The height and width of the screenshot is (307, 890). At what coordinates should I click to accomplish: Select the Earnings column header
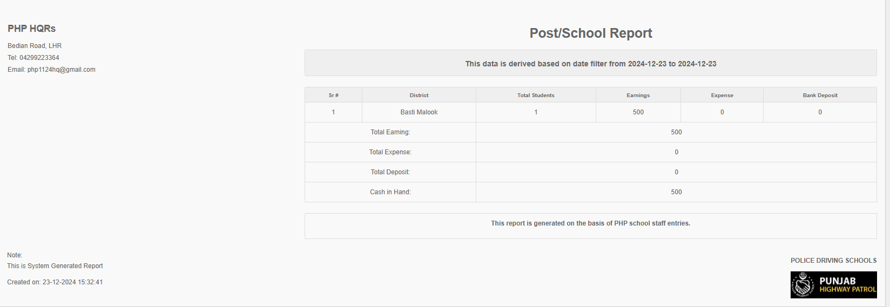point(638,95)
